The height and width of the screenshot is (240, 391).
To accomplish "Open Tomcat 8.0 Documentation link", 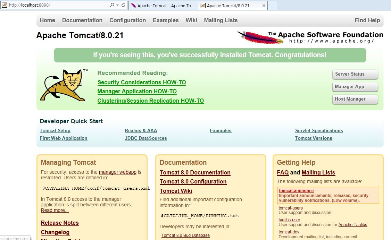I will pyautogui.click(x=195, y=172).
